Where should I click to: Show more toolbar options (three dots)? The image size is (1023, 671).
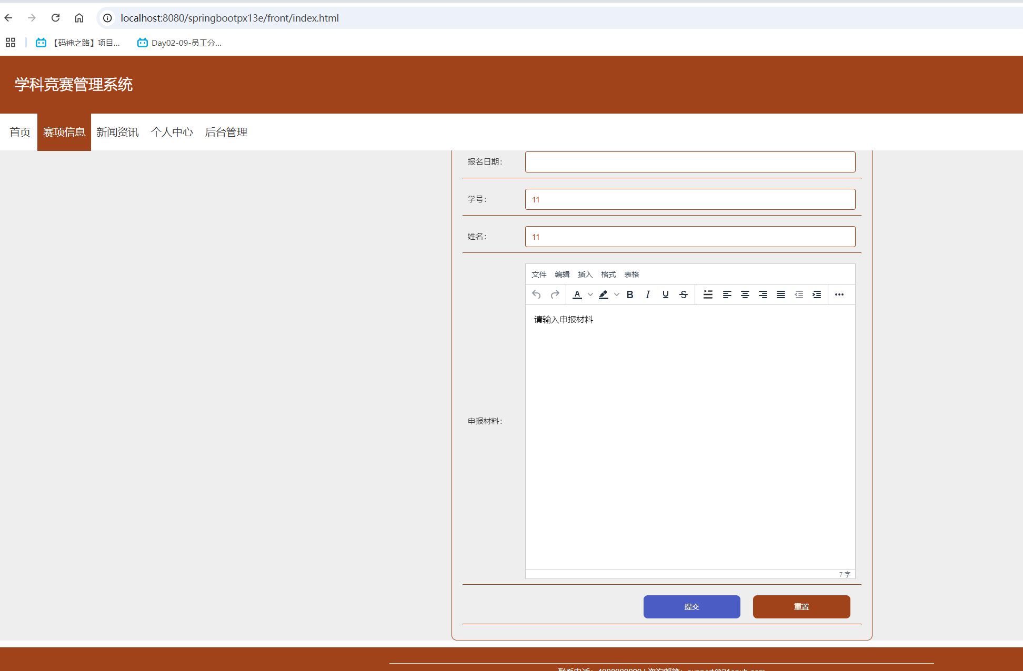(x=839, y=294)
